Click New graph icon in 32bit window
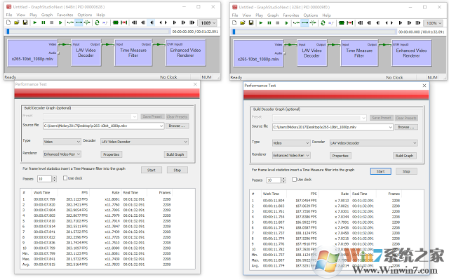Viewport: 449px width, 280px height. [234, 22]
